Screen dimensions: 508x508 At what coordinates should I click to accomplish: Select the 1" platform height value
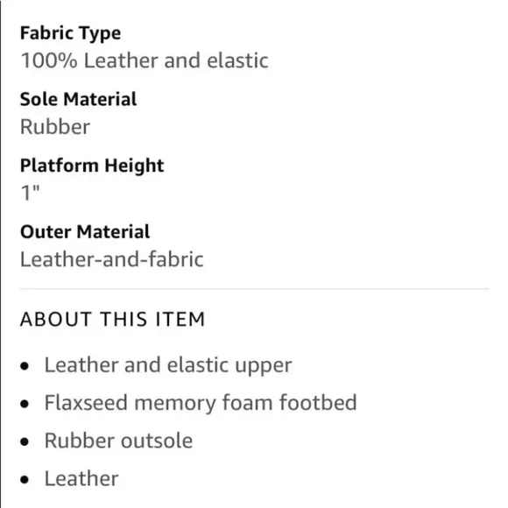[x=30, y=193]
